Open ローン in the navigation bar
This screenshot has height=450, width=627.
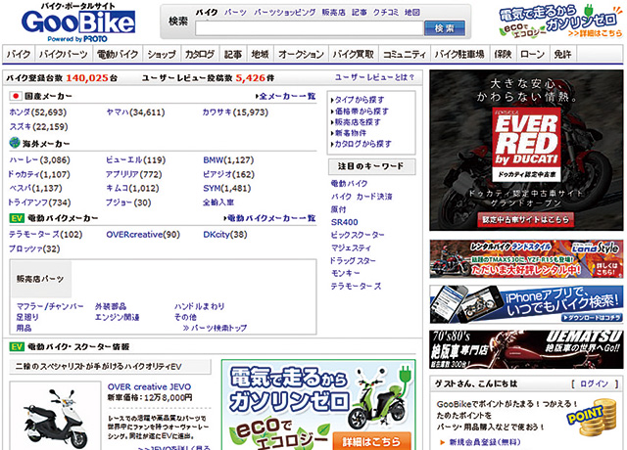(x=533, y=54)
